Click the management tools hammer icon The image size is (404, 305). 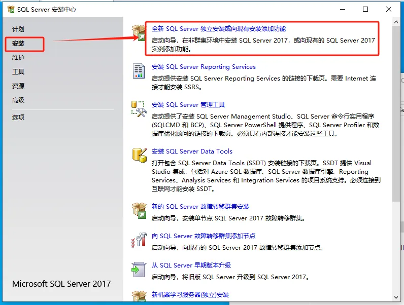[x=139, y=109]
